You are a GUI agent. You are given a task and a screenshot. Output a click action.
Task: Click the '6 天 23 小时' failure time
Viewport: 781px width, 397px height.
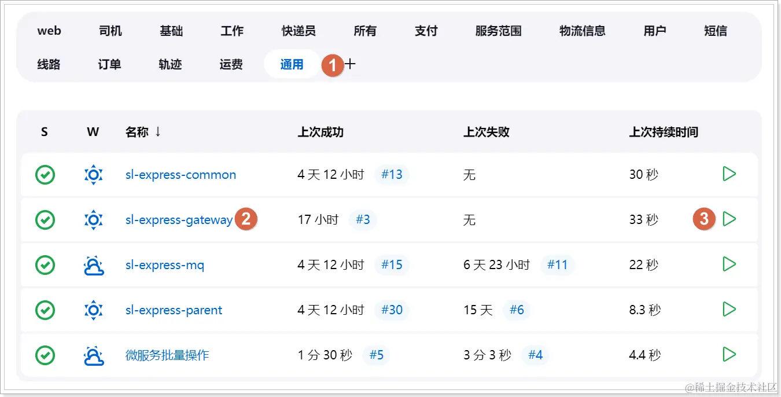pos(496,264)
